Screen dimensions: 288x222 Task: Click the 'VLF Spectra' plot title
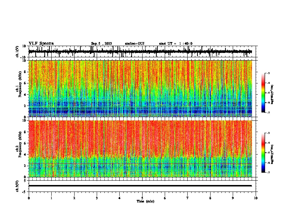[41, 44]
